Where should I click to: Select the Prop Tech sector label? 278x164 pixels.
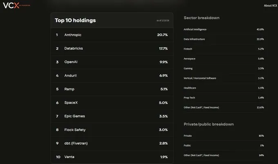pyautogui.click(x=189, y=98)
